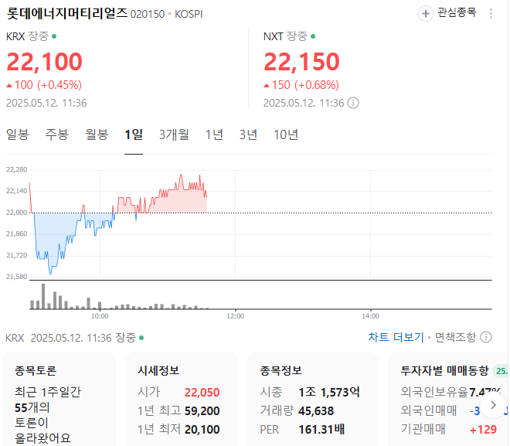Click the tallest volume bar in chart
Screen dimensions: 510x446
[x=43, y=296]
